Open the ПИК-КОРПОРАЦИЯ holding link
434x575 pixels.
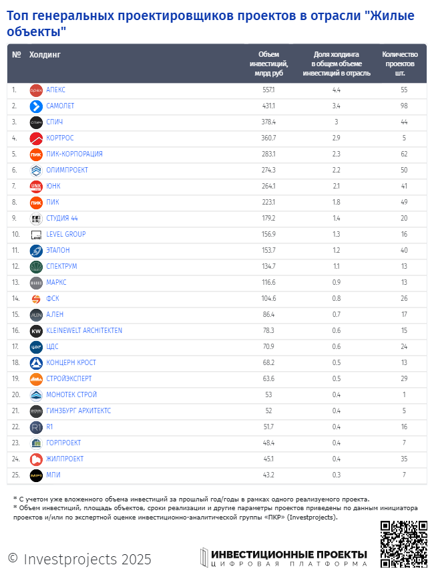74,154
